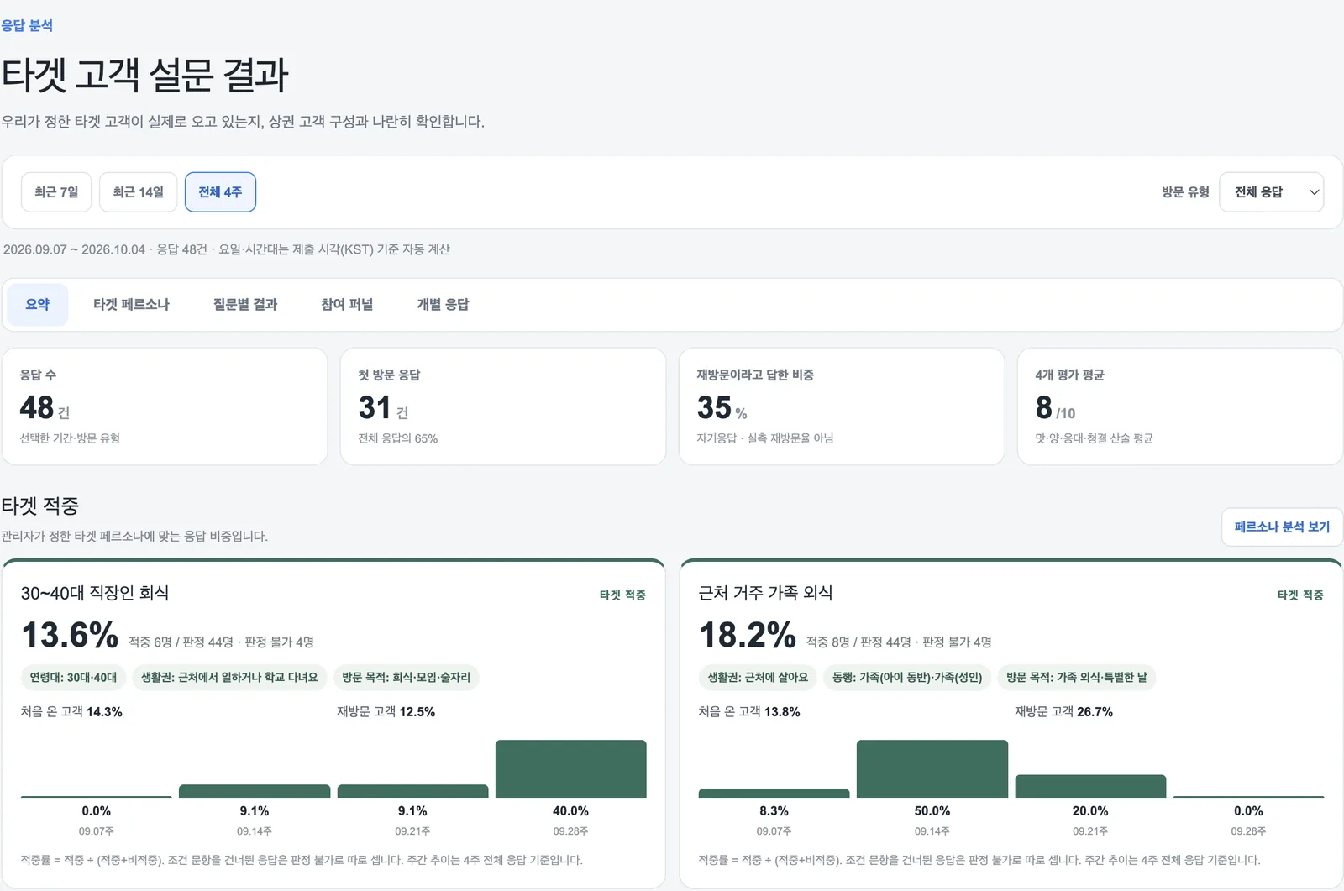The image size is (1344, 891).
Task: Click the 생활권: 근처에 살아요 chip
Action: coord(758,678)
